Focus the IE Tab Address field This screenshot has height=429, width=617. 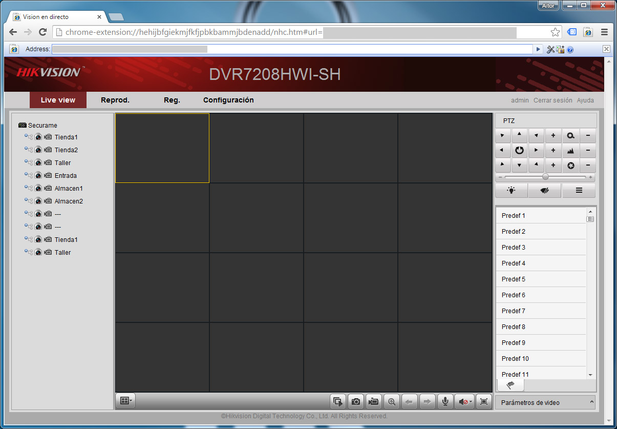tap(292, 49)
